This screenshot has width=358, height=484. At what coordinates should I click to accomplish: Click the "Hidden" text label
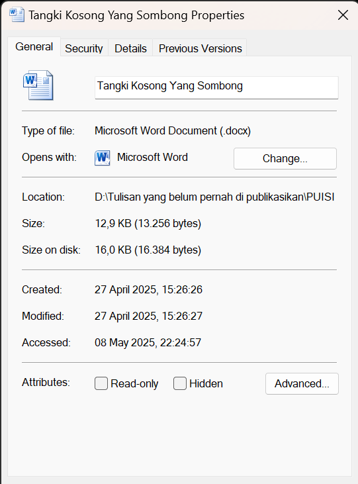206,383
